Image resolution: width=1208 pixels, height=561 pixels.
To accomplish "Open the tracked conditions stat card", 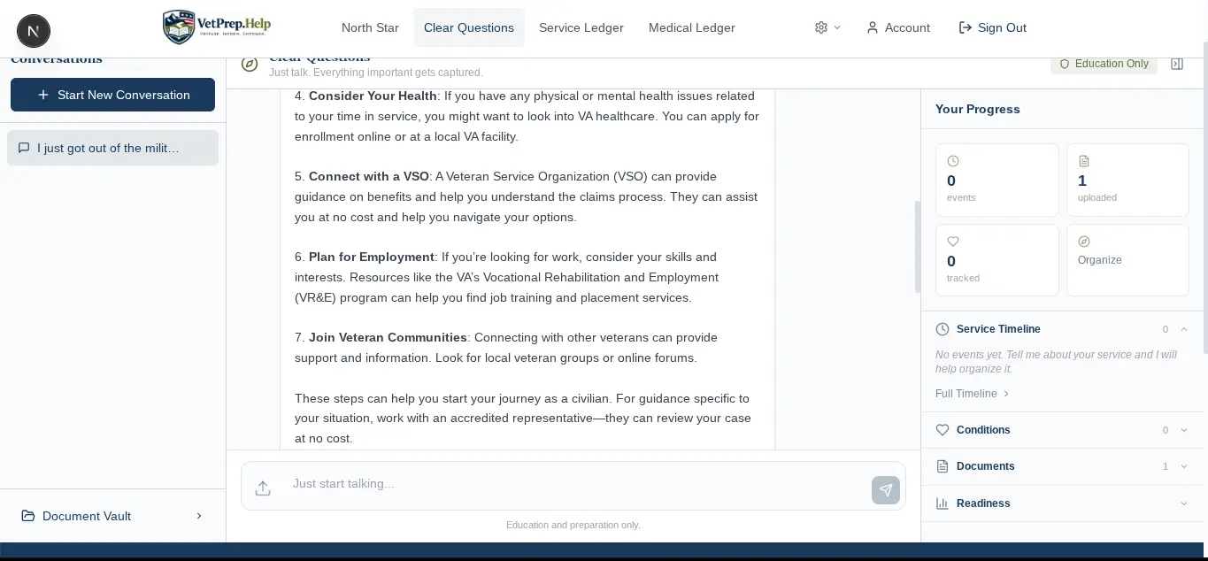I will coord(996,260).
